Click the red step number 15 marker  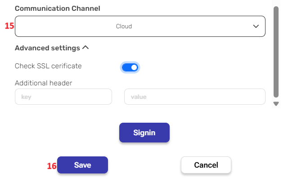click(9, 26)
